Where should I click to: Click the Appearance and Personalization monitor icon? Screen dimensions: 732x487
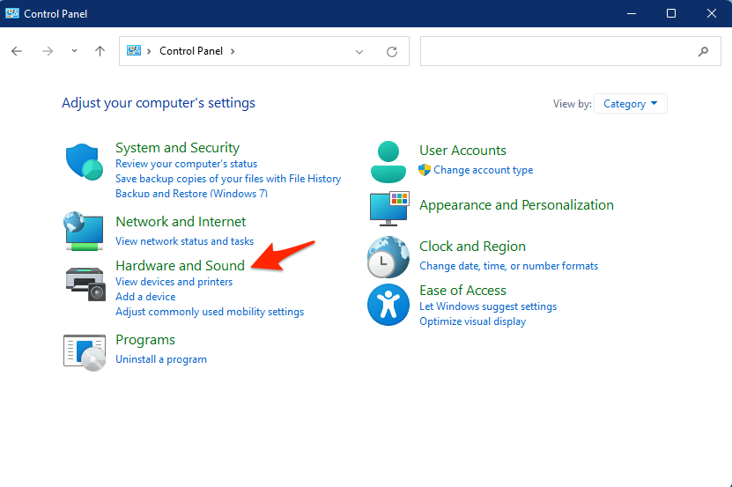(388, 207)
